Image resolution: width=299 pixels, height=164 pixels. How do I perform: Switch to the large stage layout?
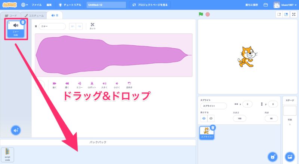[286, 14]
